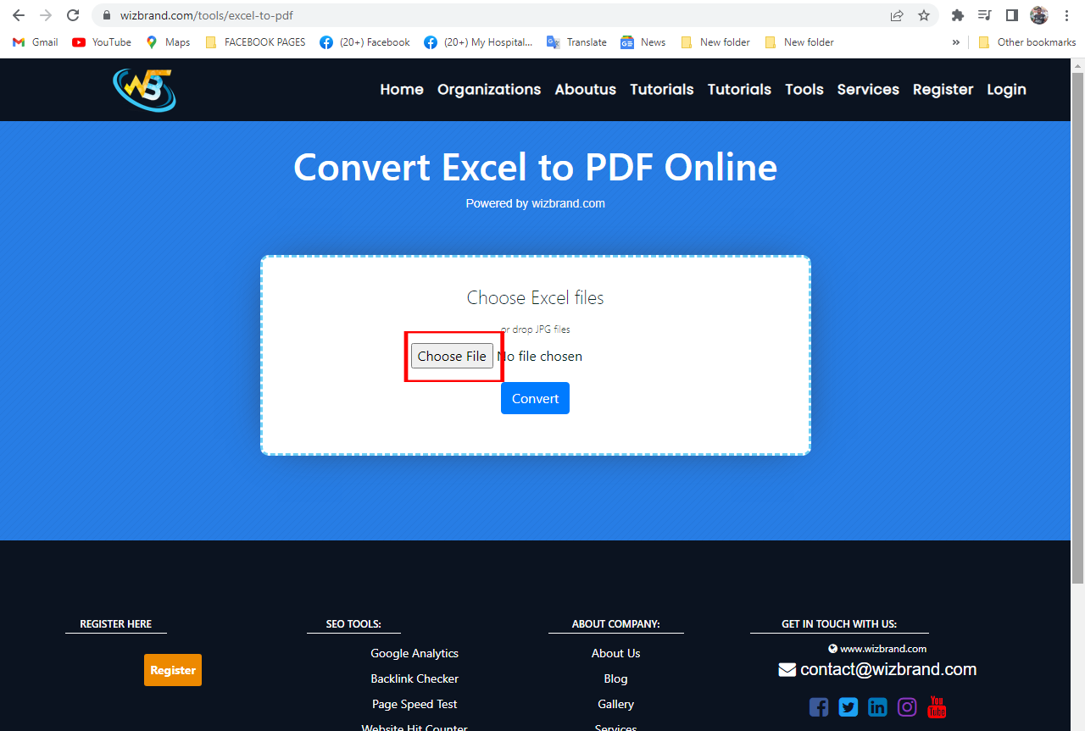Screen dimensions: 1085x731
Task: Open the Blog footer link
Action: pos(616,678)
